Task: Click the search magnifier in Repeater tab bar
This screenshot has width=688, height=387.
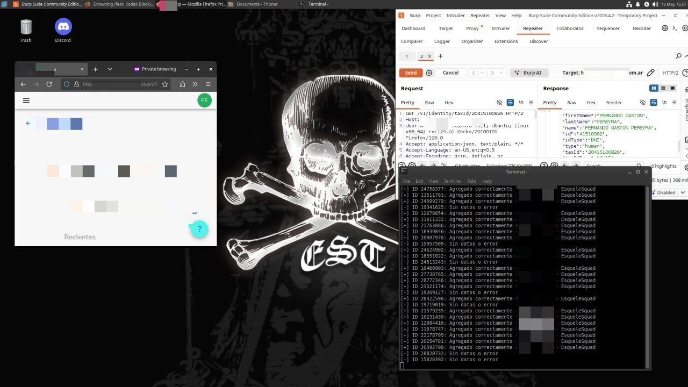Action: [x=678, y=56]
